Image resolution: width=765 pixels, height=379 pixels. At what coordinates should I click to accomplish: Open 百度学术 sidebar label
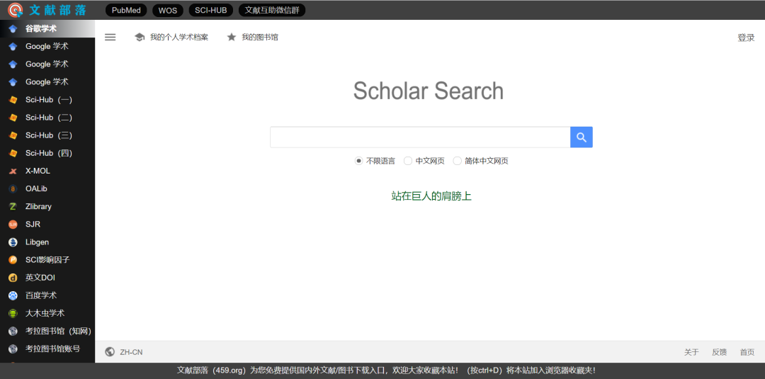point(41,295)
